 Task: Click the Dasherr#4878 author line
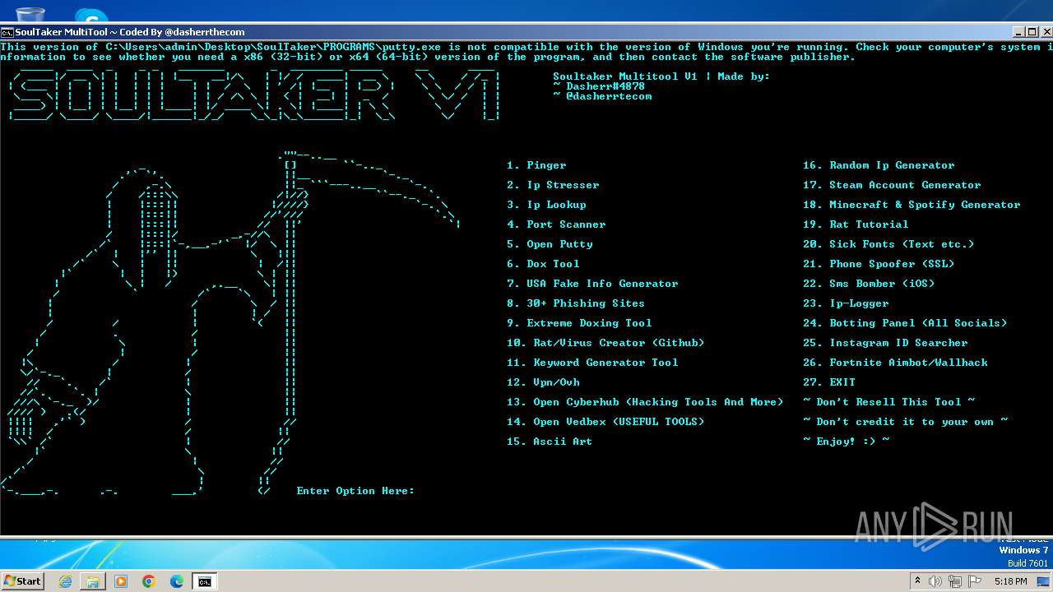(x=599, y=86)
